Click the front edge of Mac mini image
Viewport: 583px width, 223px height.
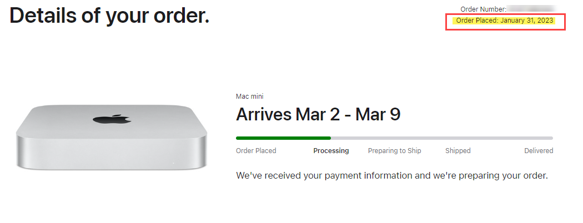pyautogui.click(x=111, y=153)
